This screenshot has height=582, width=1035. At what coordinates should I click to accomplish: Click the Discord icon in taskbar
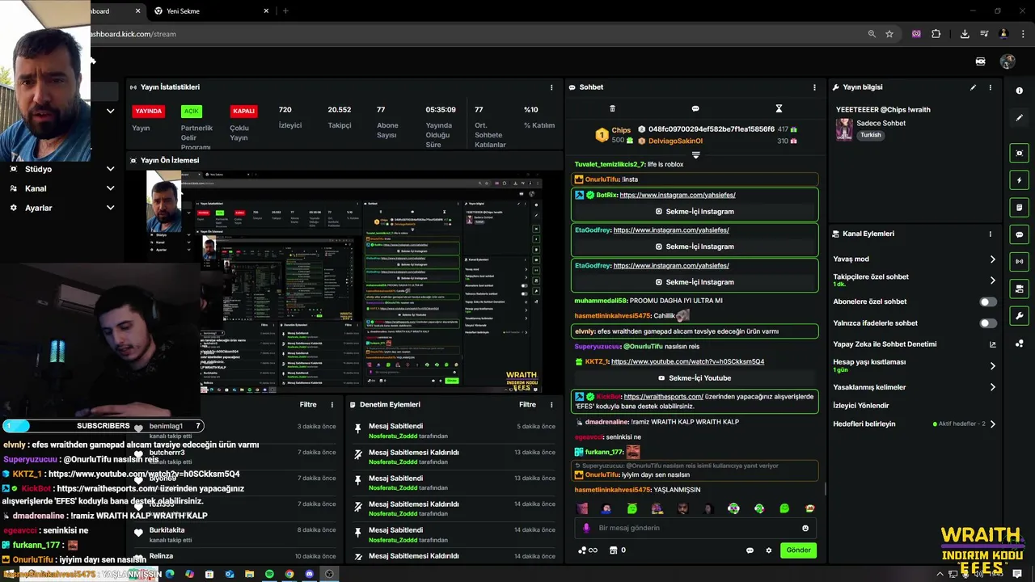pos(309,574)
